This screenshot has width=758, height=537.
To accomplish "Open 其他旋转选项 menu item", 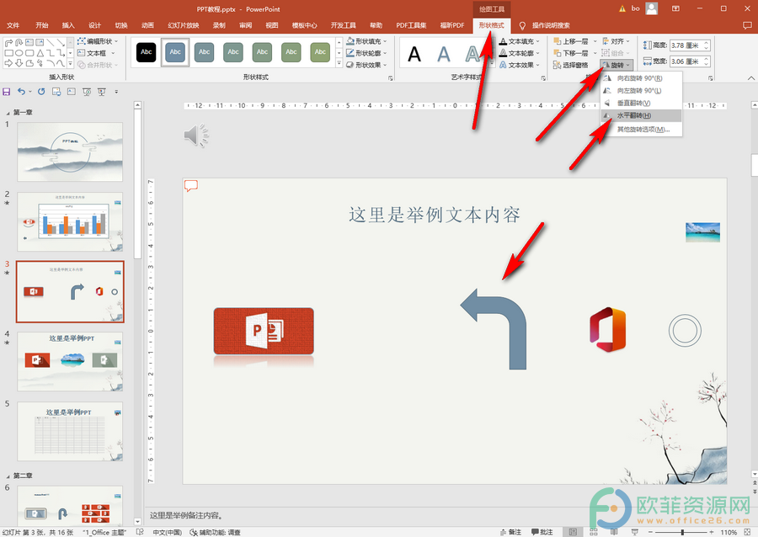I will pyautogui.click(x=641, y=130).
